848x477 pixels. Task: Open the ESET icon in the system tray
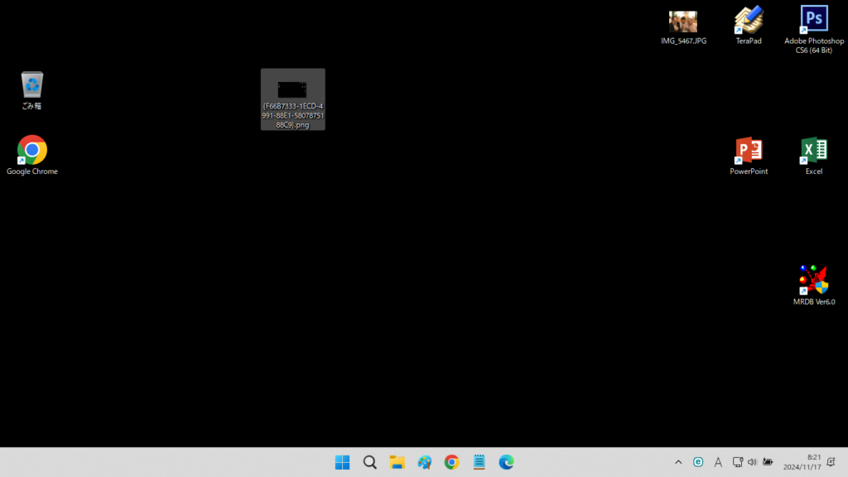[x=698, y=462]
